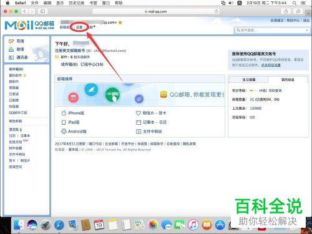Click the pink calendar circle in banner

[73, 97]
